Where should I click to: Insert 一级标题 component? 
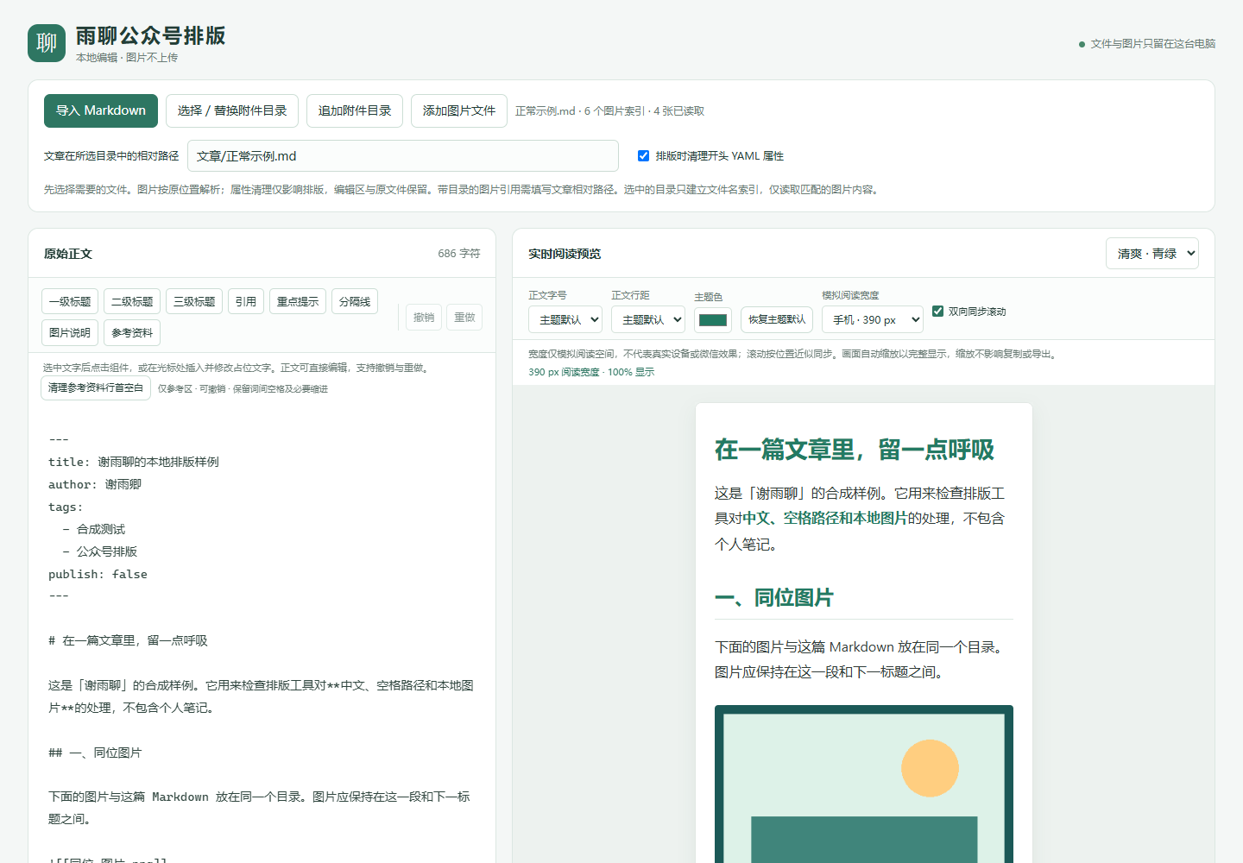(x=70, y=301)
